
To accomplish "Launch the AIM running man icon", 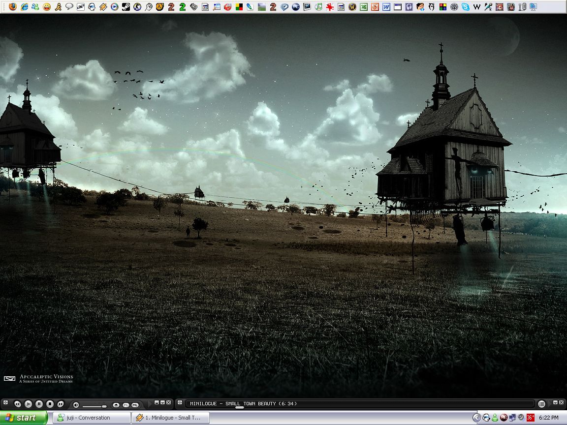I will point(58,7).
